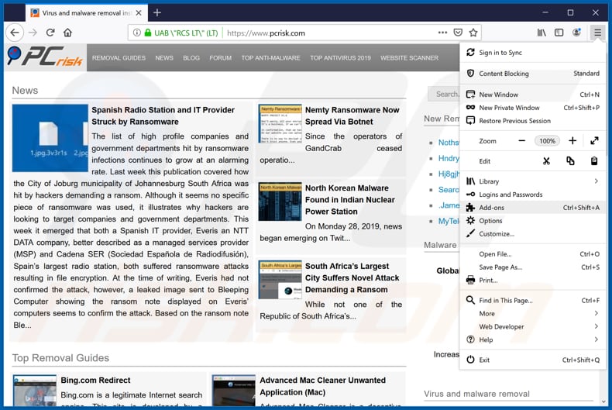Enter full screen mode icon
612x410 pixels.
pos(594,141)
